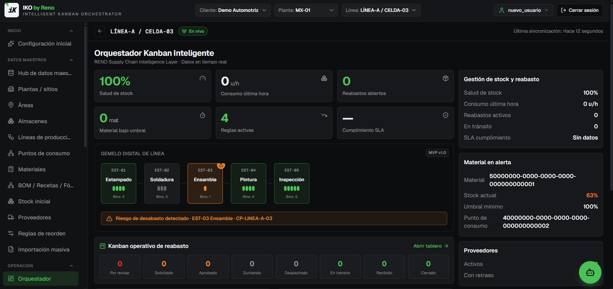Open the floating robot assistant button
The image size is (613, 289).
[590, 272]
